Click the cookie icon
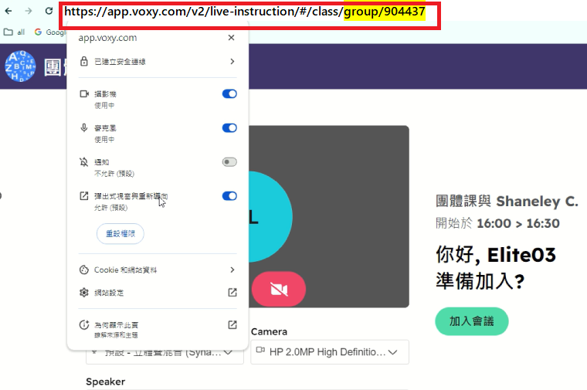 [x=84, y=270]
